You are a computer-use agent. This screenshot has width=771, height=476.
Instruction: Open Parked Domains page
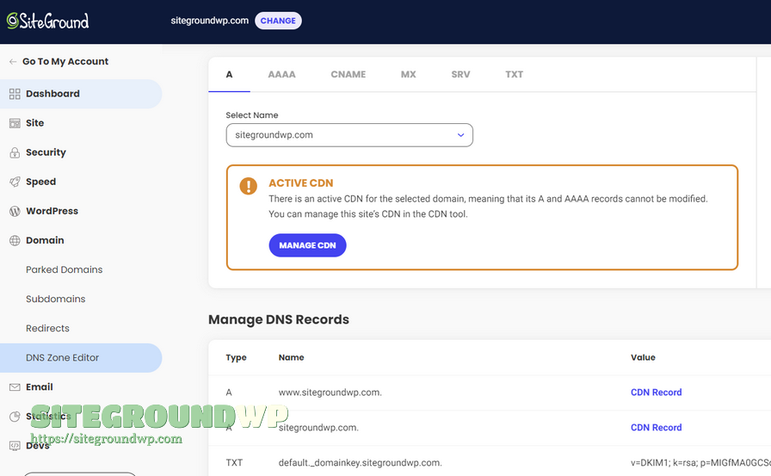click(x=65, y=269)
